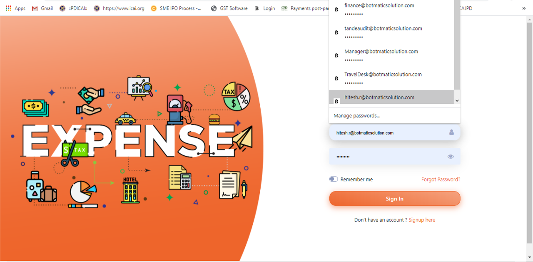This screenshot has width=533, height=262.
Task: Reveal the password with the eye icon
Action: pos(451,156)
